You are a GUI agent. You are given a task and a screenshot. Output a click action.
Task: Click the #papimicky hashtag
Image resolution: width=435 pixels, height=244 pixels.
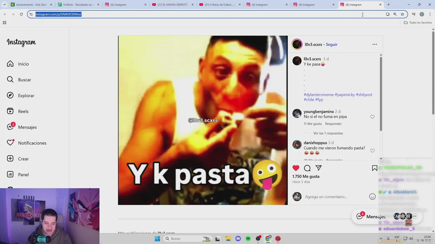coord(345,95)
